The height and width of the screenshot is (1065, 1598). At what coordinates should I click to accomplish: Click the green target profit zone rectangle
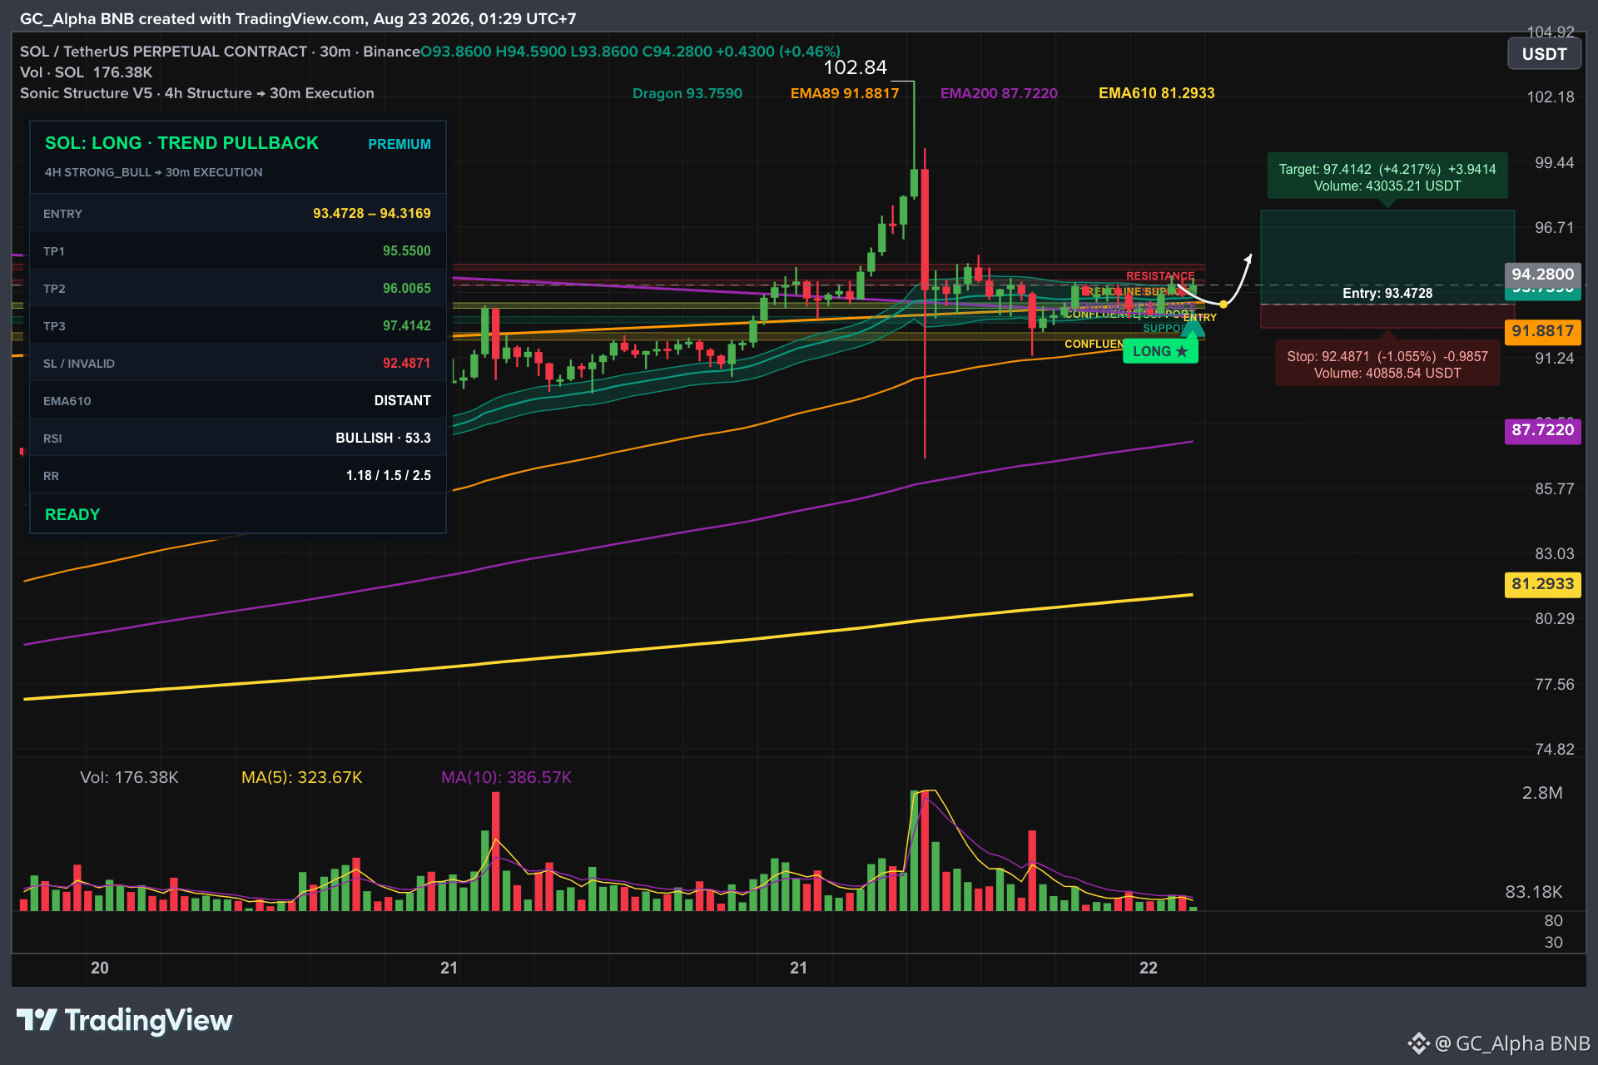coord(1387,257)
